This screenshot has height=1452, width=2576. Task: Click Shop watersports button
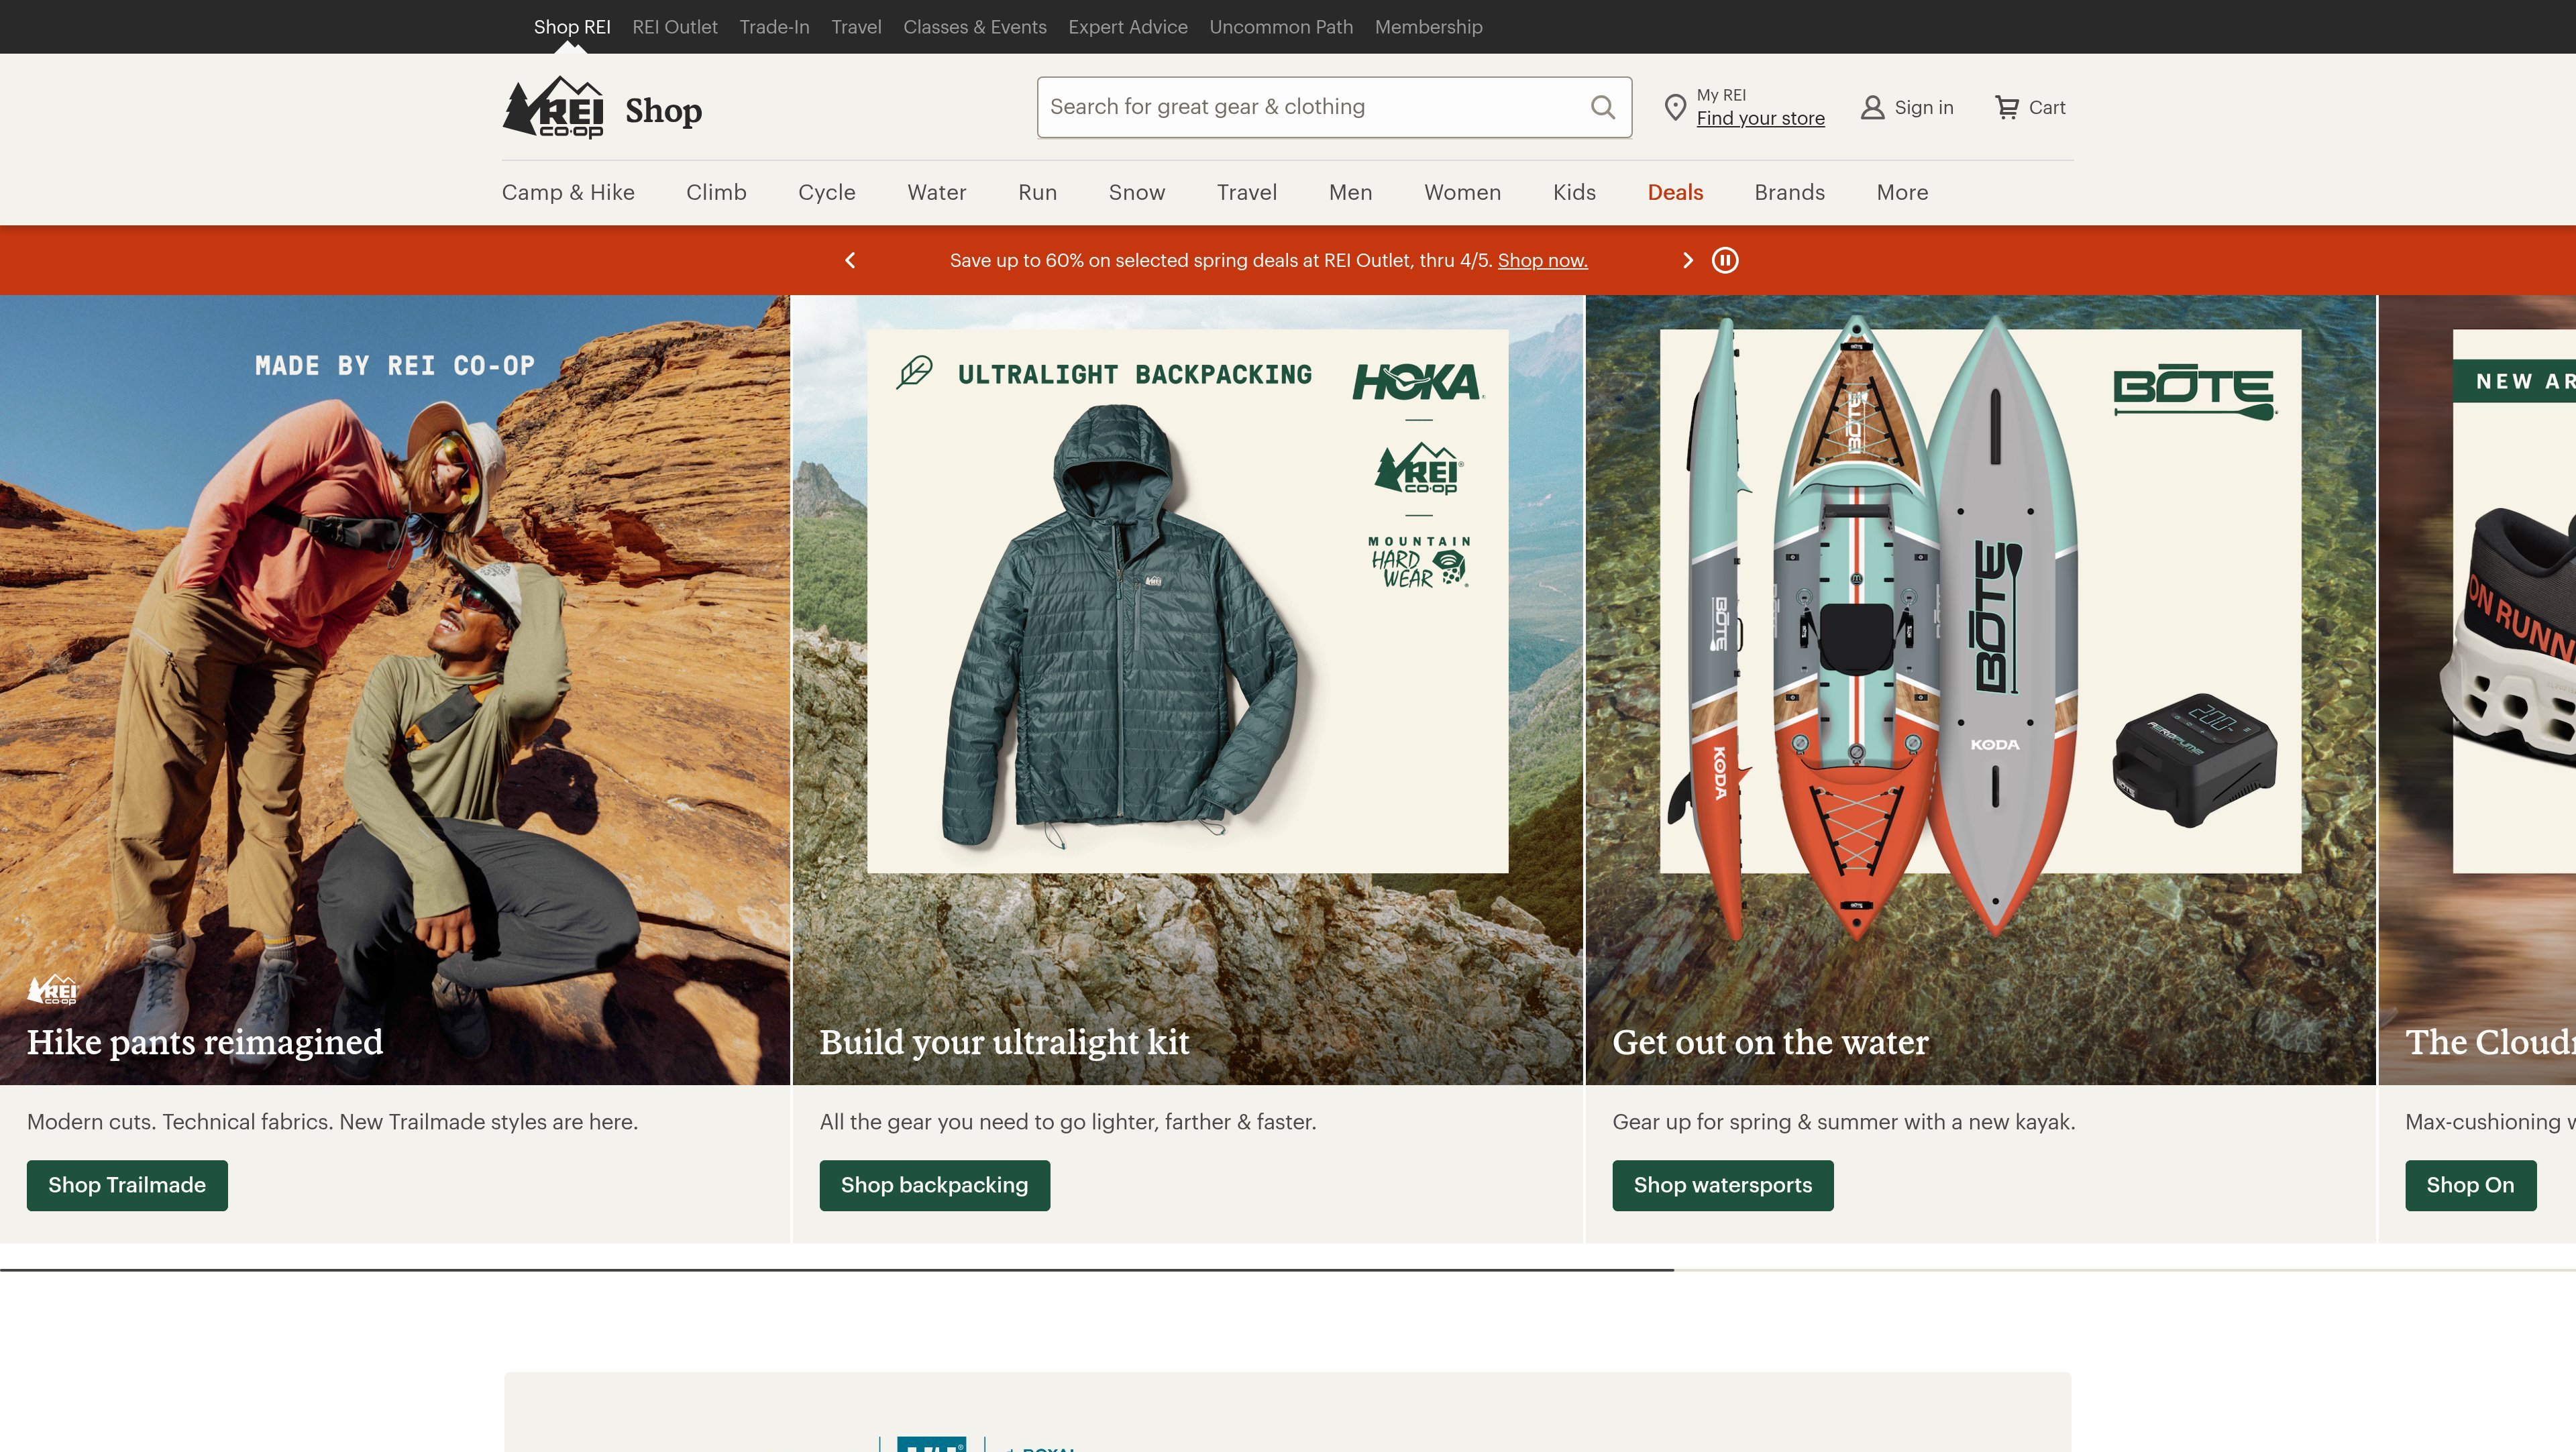pos(1723,1185)
